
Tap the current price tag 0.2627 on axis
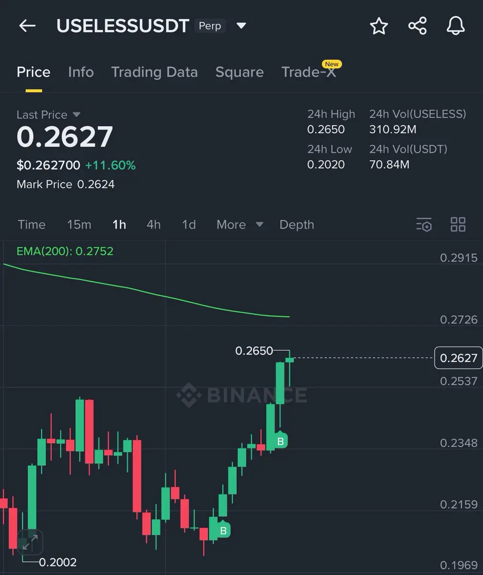[458, 357]
